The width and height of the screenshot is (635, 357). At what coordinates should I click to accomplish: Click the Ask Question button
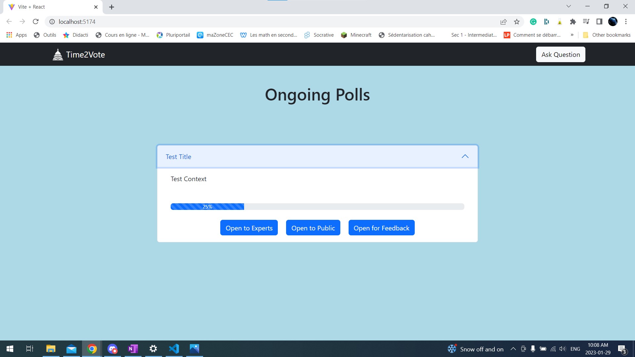click(560, 55)
